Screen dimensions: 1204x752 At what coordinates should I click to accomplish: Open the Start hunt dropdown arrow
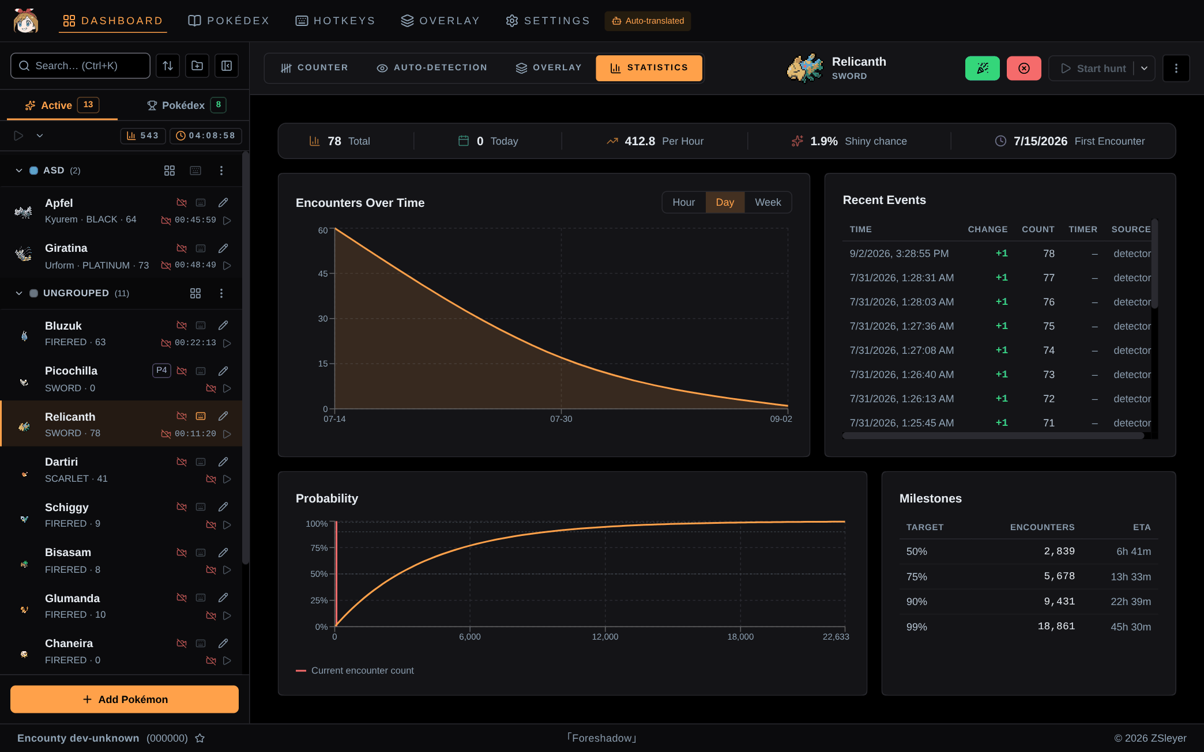[x=1144, y=69]
